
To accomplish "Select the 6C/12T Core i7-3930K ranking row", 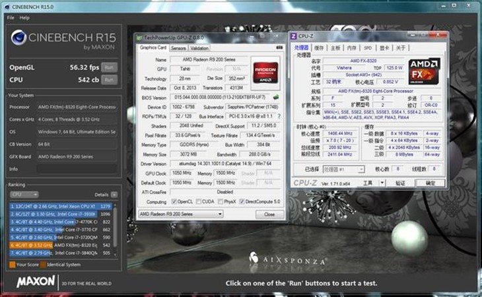I will tap(61, 214).
